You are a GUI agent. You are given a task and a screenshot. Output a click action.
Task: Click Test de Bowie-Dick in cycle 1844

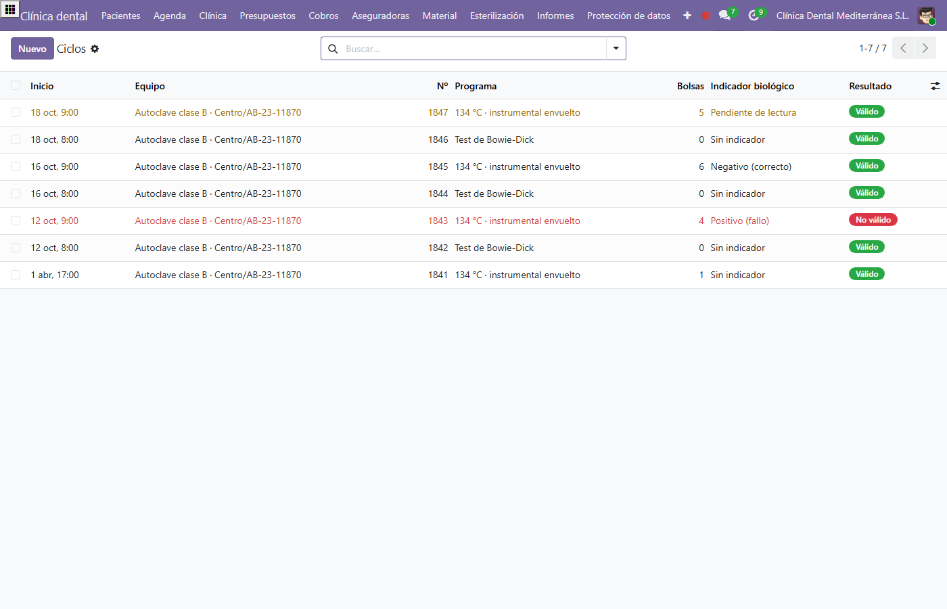pos(494,194)
